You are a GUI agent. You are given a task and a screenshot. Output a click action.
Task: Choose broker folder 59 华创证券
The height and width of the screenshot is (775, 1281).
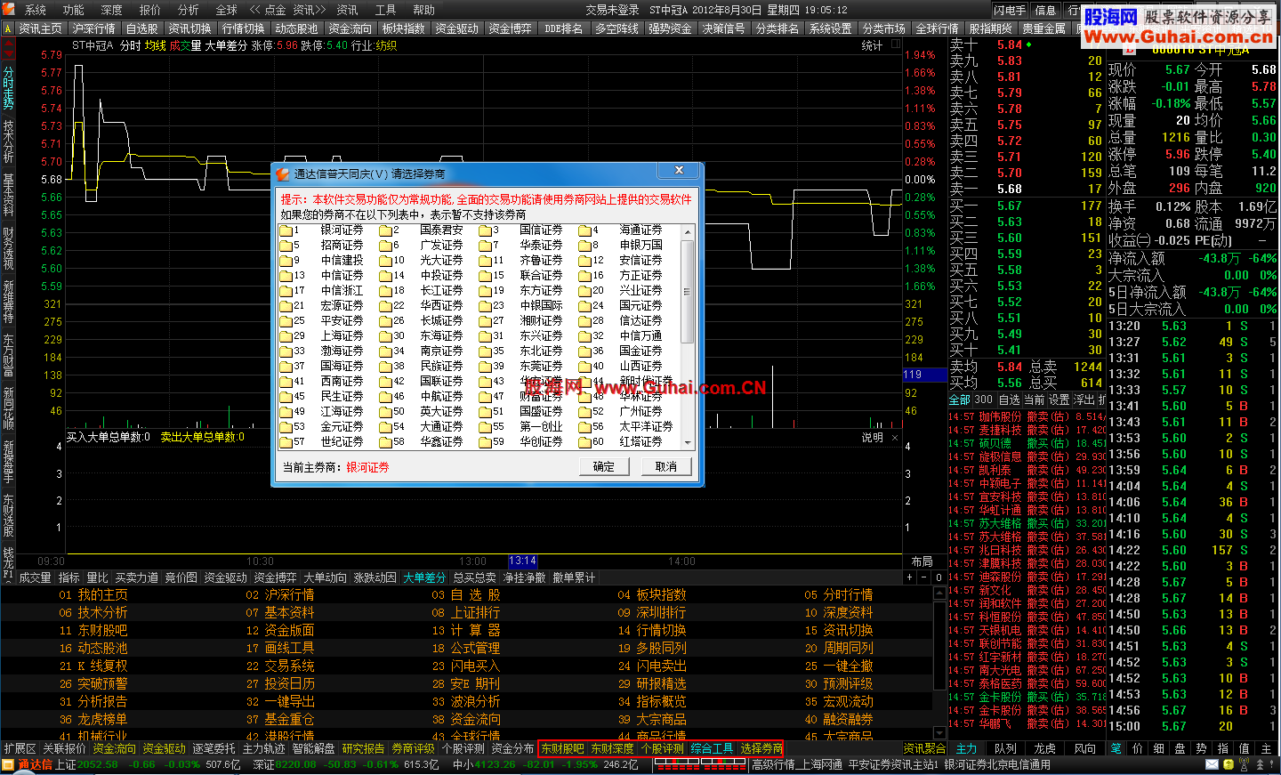coord(521,442)
